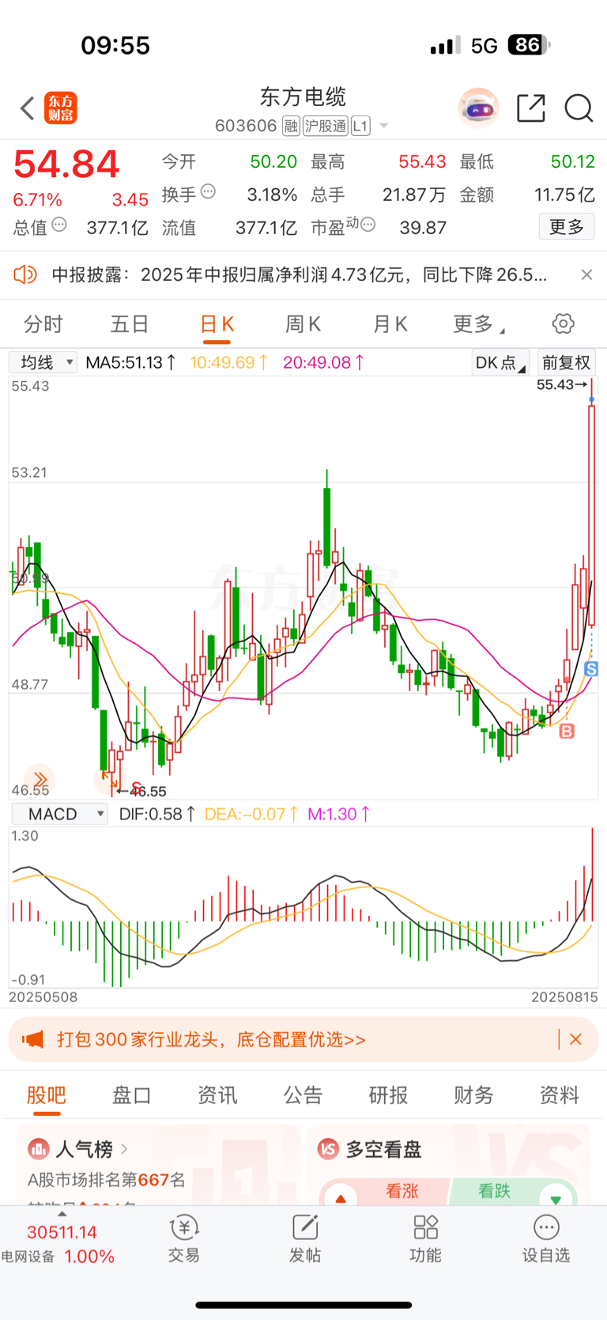Screen dimensions: 607x1320
Task: Tap the M:1.30 MACD value
Action: [339, 814]
